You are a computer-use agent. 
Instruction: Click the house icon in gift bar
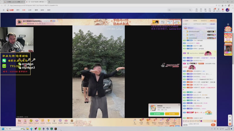[72, 121]
